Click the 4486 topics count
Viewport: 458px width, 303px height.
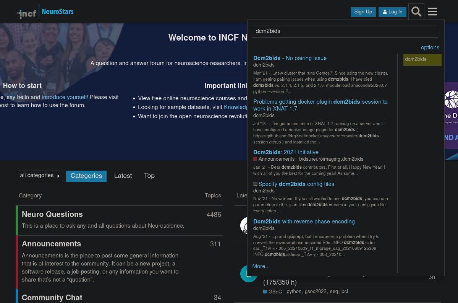pyautogui.click(x=214, y=215)
